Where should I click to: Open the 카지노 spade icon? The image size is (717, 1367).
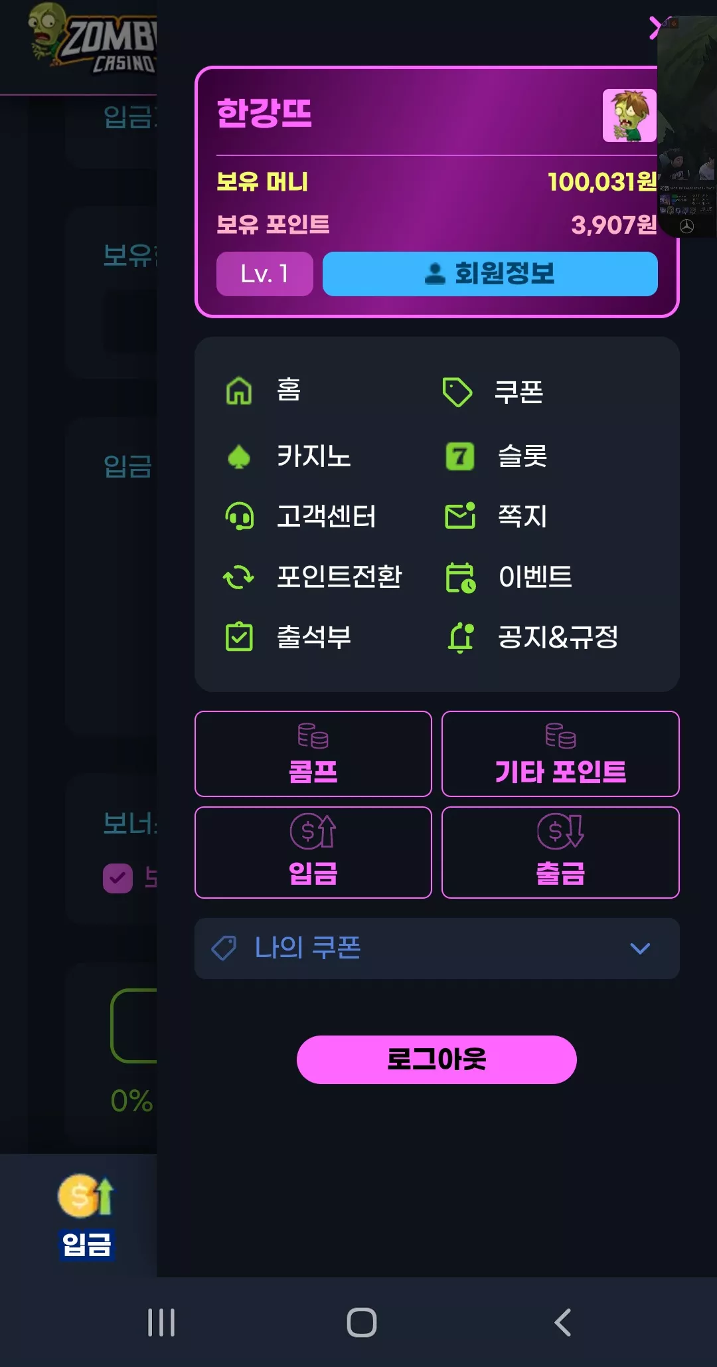click(239, 456)
